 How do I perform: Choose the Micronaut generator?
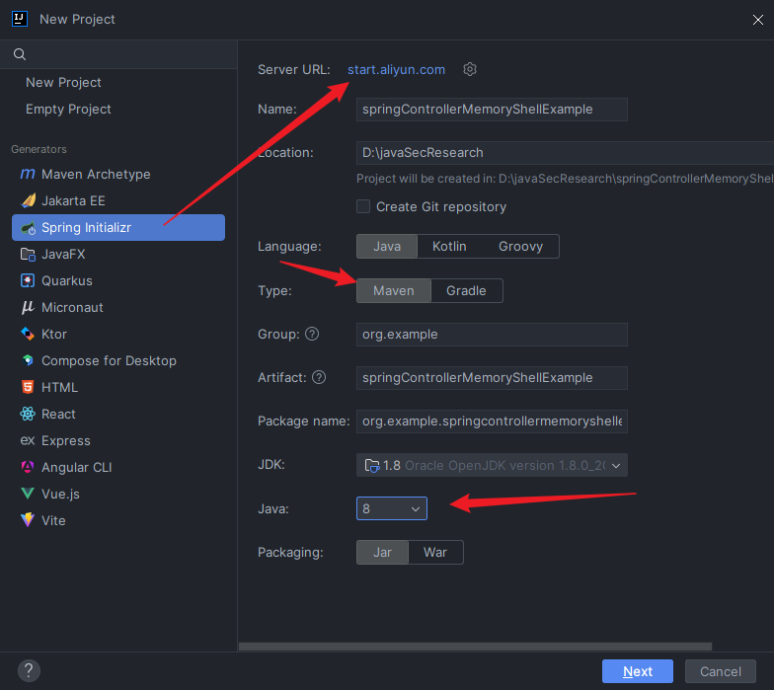118,308
